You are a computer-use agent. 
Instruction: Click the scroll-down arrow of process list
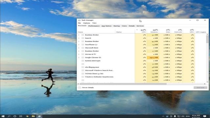(207, 82)
